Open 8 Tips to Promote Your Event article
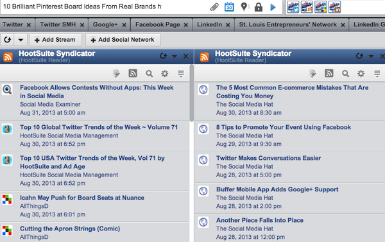The height and width of the screenshot is (242, 385). [284, 127]
